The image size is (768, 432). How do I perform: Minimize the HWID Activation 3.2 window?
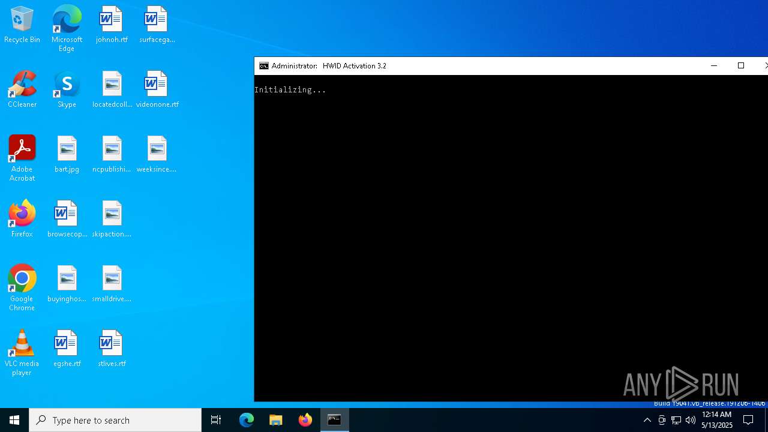tap(714, 66)
